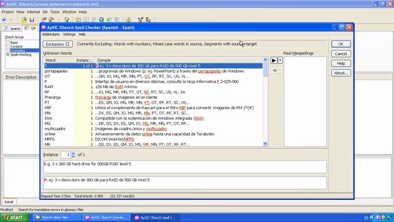Click the page icon right of copy documents
The height and width of the screenshot is (222, 394).
[x=86, y=19]
